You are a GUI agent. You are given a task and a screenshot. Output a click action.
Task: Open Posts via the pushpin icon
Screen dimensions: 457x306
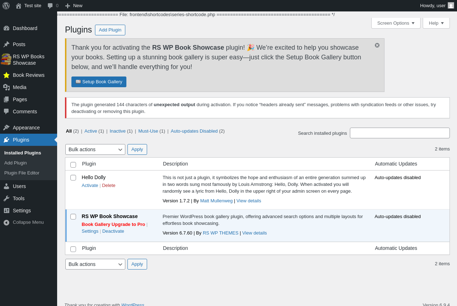coord(6,44)
